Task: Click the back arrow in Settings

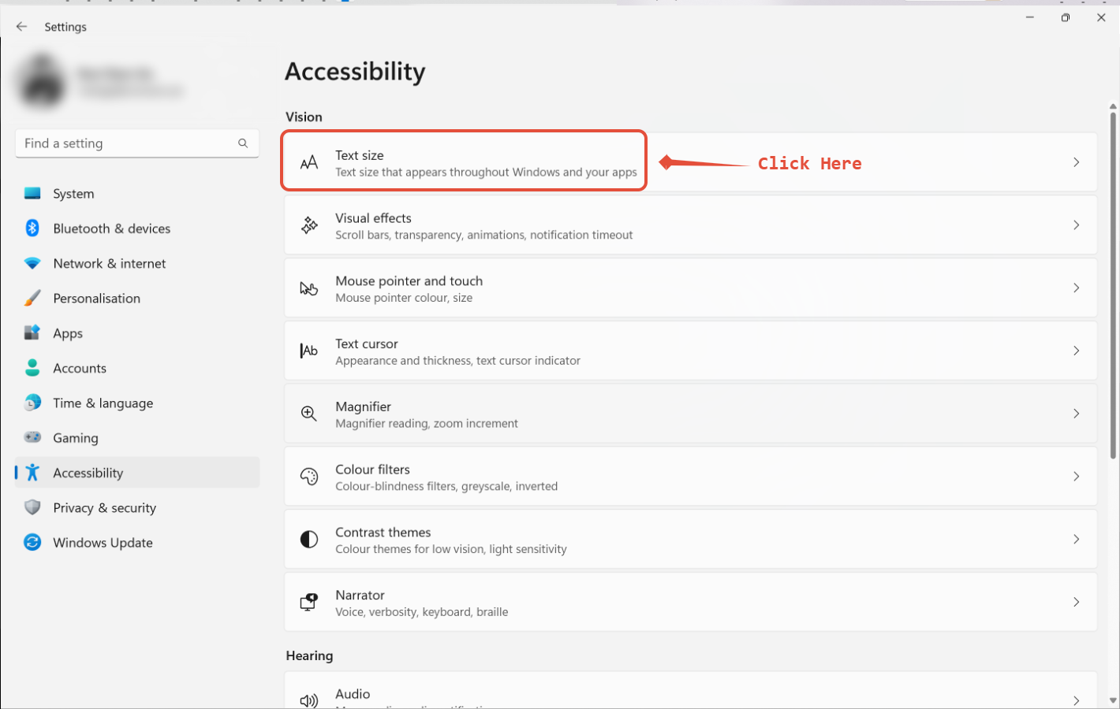Action: [21, 27]
